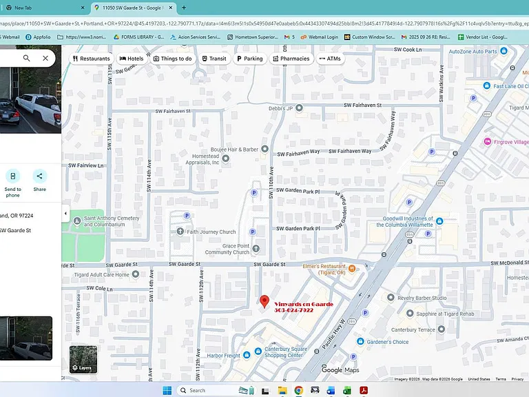Open the 2025 09 26 RE: Resi bookmark
Image resolution: width=529 pixels, height=397 pixels.
(426, 37)
